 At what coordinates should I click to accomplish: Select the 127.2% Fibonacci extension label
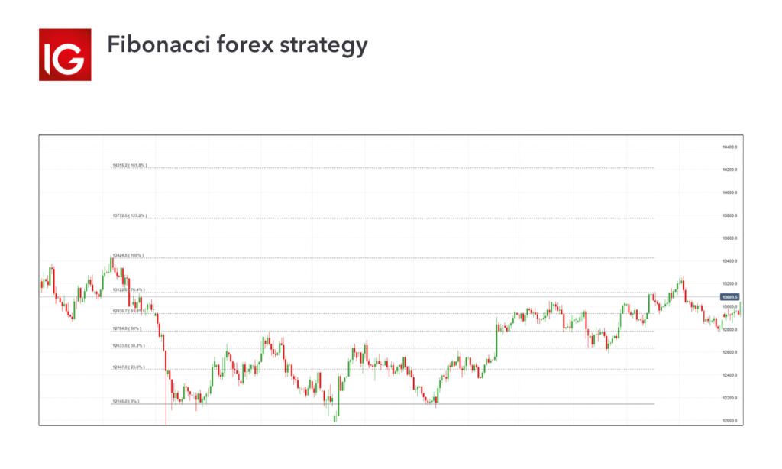tap(129, 215)
